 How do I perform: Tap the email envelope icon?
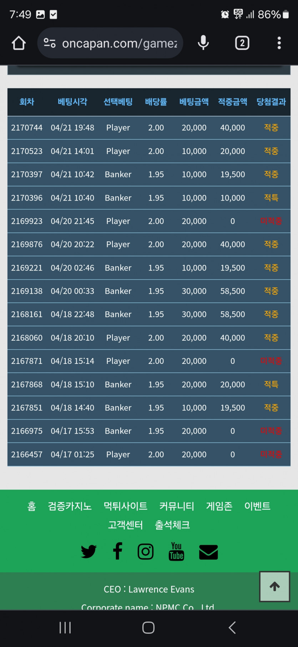[208, 552]
